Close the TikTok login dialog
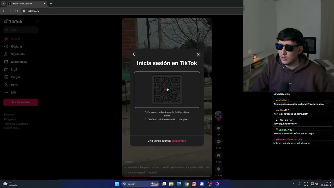The image size is (334, 188). tap(198, 54)
